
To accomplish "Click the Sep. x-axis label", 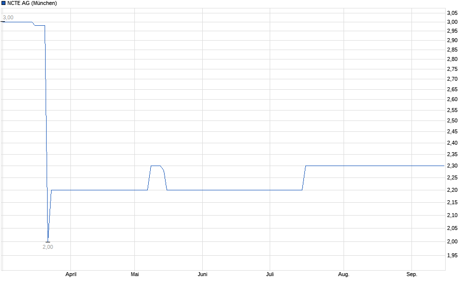I will coord(411,274).
